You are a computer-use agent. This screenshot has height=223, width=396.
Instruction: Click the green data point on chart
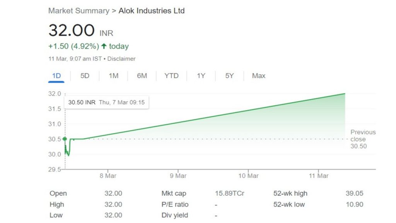click(65, 139)
